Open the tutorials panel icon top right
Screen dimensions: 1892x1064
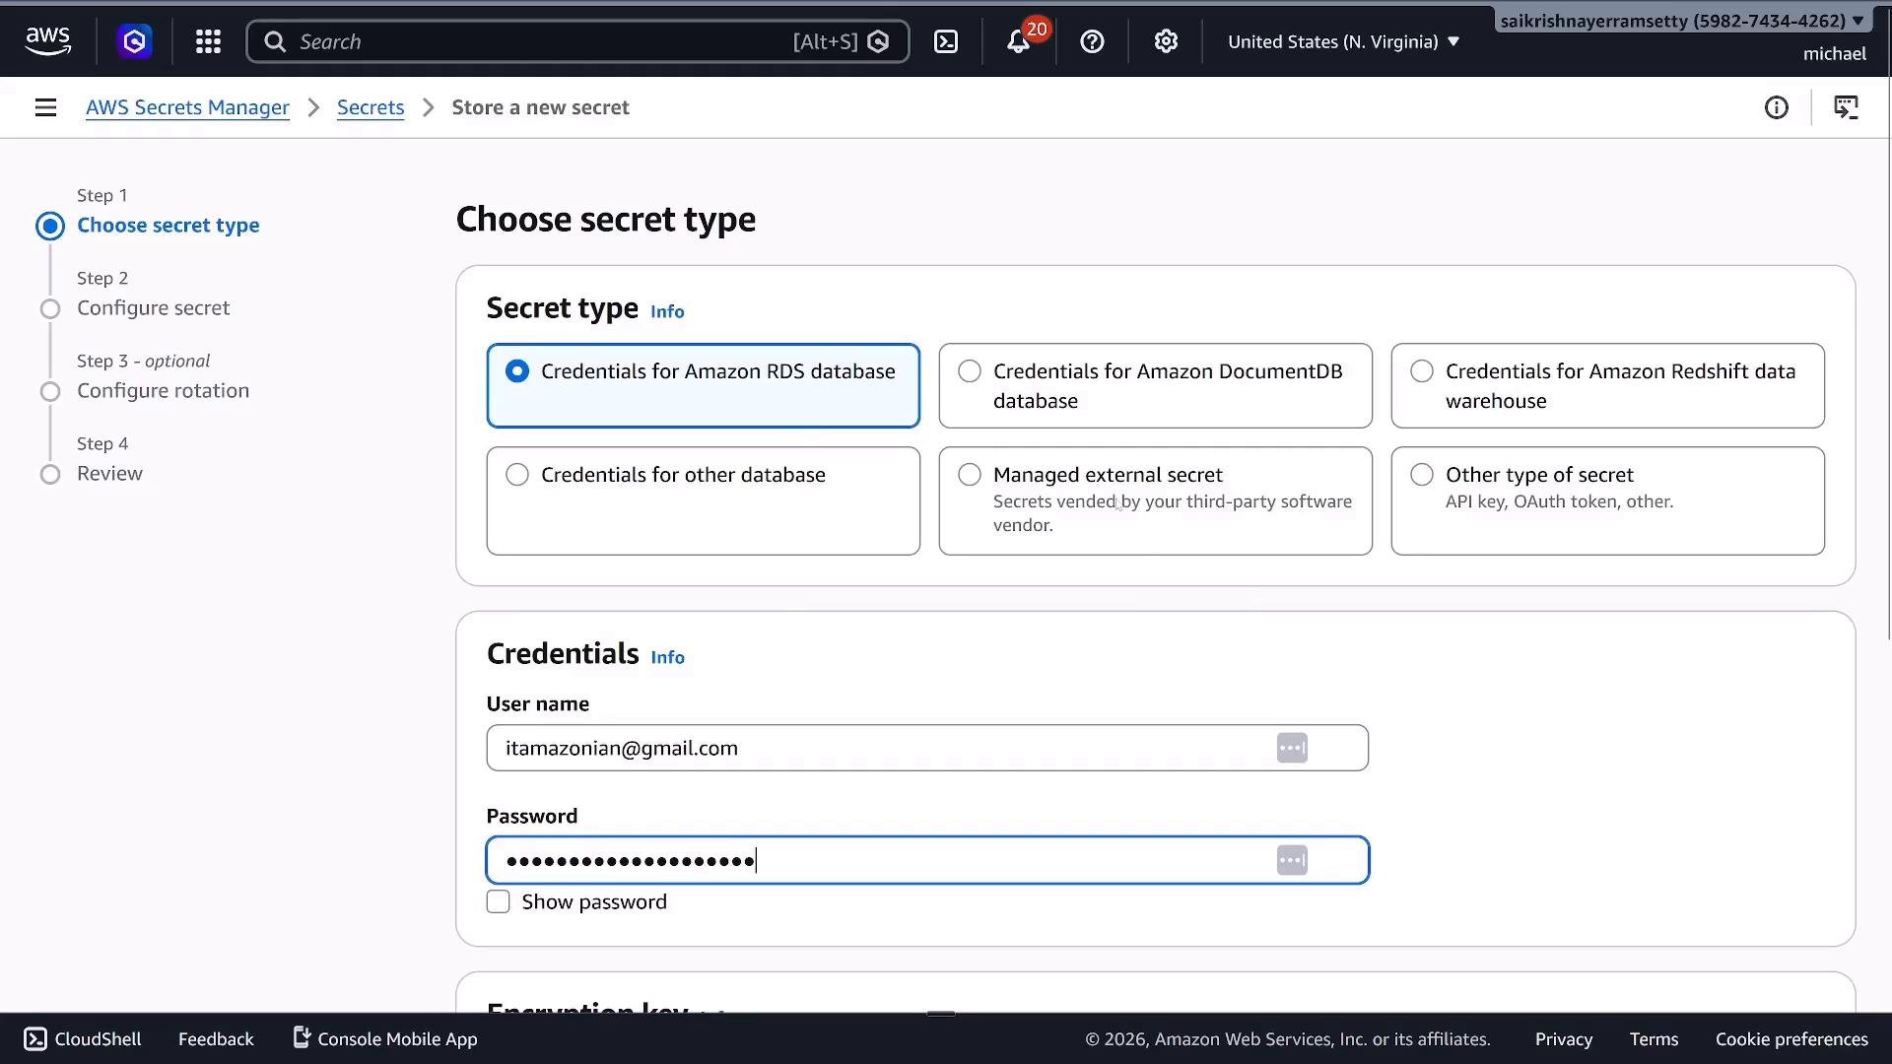pos(1846,107)
